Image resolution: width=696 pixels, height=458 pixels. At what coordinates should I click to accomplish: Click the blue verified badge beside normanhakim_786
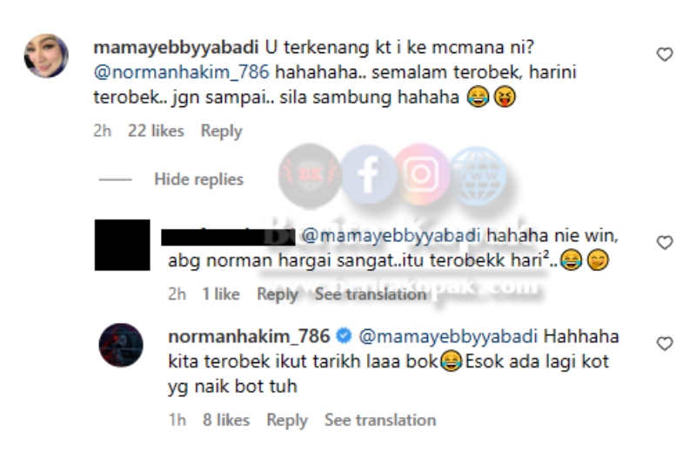(x=344, y=336)
